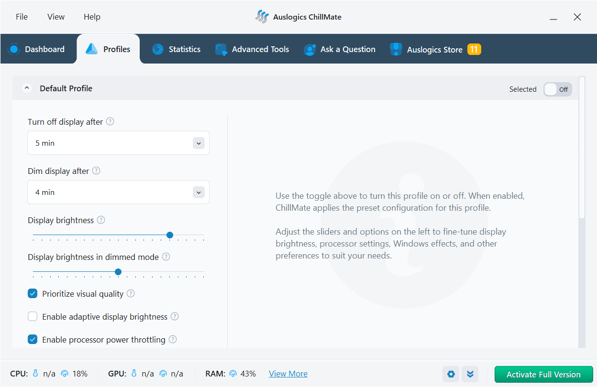Screen dimensions: 597x387
Task: Open the Dim display after dropdown
Action: pyautogui.click(x=119, y=192)
